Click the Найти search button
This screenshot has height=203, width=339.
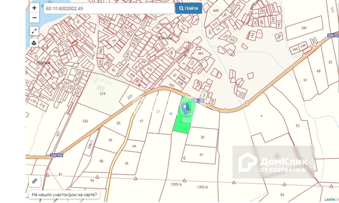189,8
